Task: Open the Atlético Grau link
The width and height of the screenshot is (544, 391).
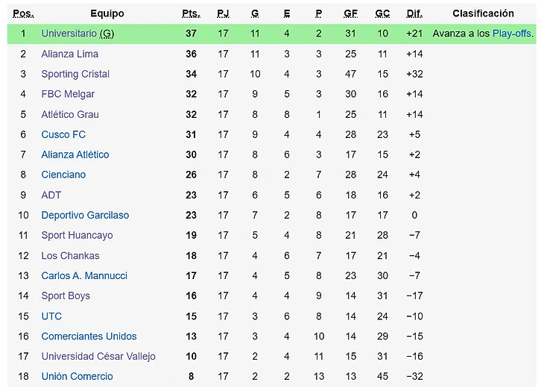Action: (70, 114)
